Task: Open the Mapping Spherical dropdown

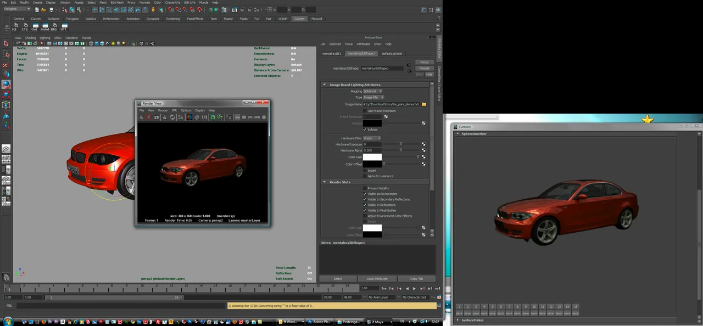Action: point(372,91)
